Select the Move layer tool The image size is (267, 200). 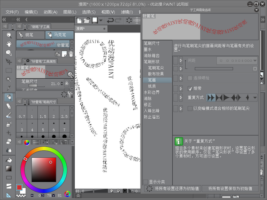pos(9,62)
